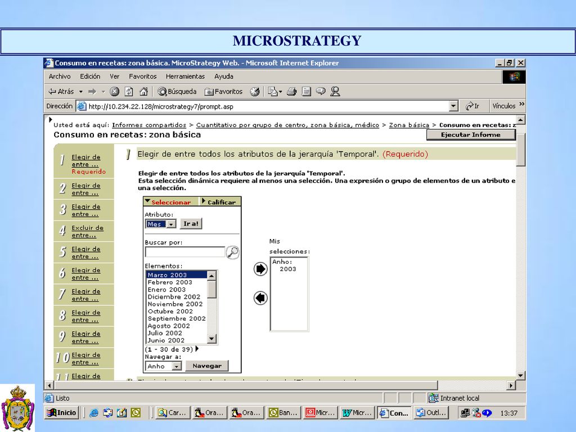Click inside the Buscar por text field
This screenshot has width=576, height=432.
pyautogui.click(x=184, y=252)
